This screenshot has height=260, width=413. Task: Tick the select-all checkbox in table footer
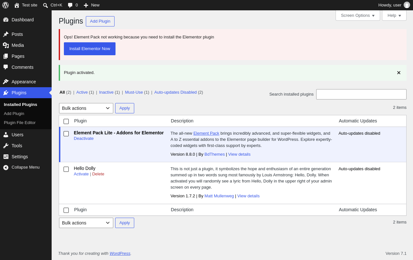click(x=66, y=210)
